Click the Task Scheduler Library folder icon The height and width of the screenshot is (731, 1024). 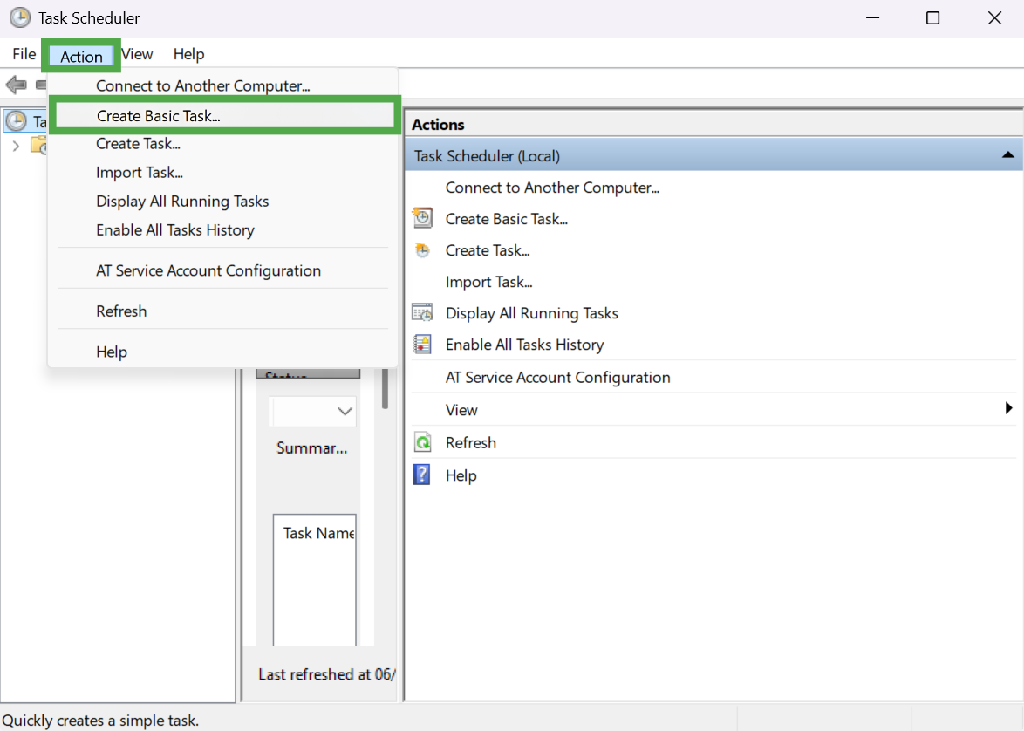pos(39,145)
